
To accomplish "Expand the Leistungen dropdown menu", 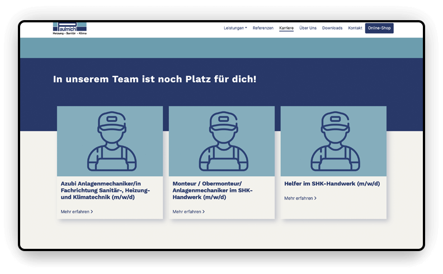I will 235,28.
